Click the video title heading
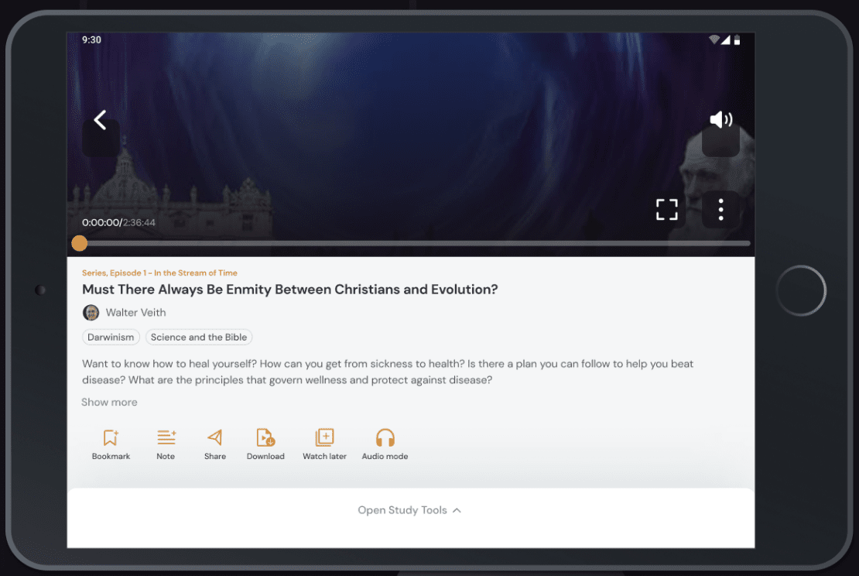The image size is (859, 576). coord(289,290)
